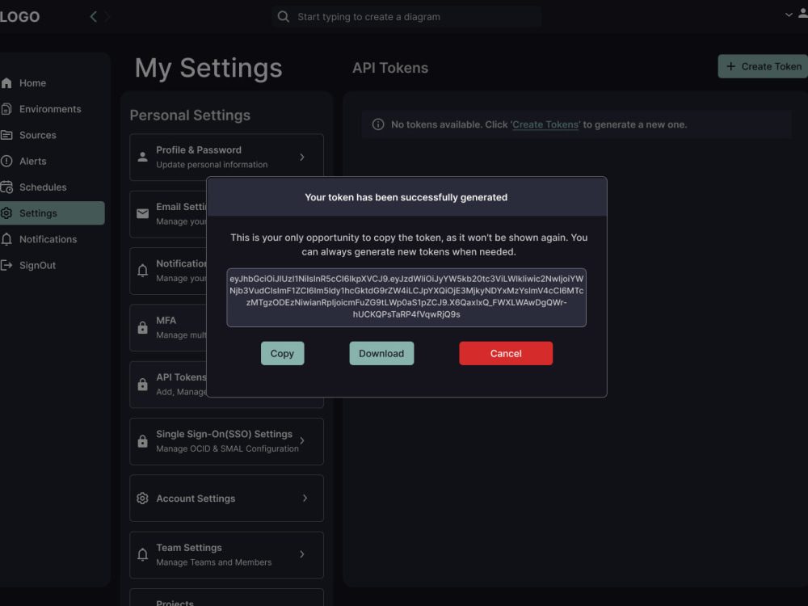This screenshot has height=606, width=808.
Task: Click the Single Sign-On lock icon
Action: [x=143, y=441]
